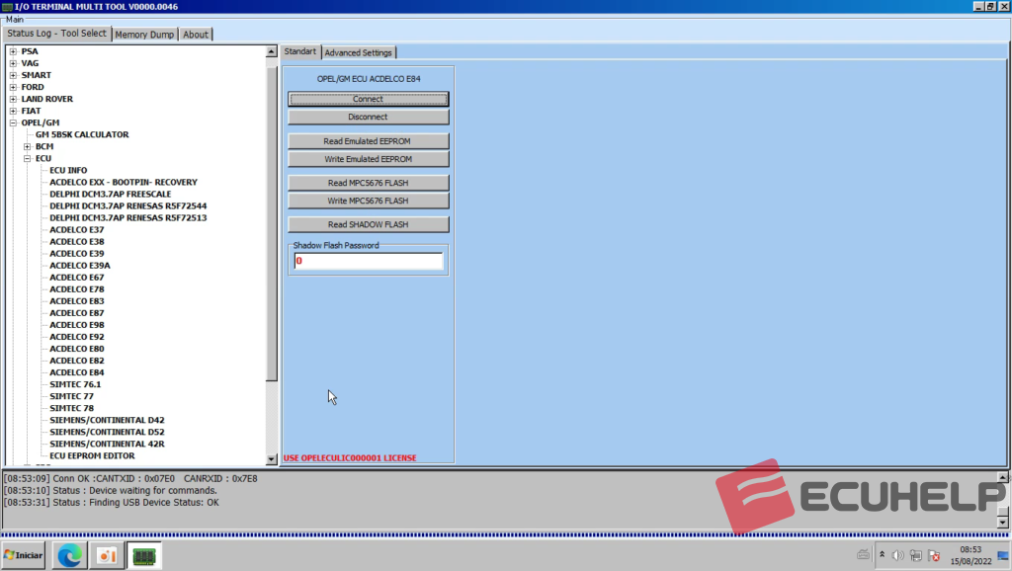The height and width of the screenshot is (571, 1012).
Task: Select SIMTEC 78 item
Action: (x=71, y=408)
